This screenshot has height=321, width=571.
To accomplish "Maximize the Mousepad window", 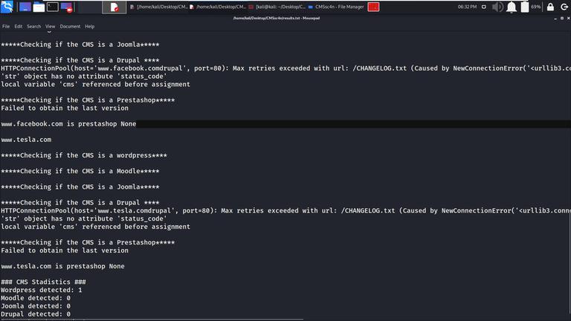I will 562,18.
